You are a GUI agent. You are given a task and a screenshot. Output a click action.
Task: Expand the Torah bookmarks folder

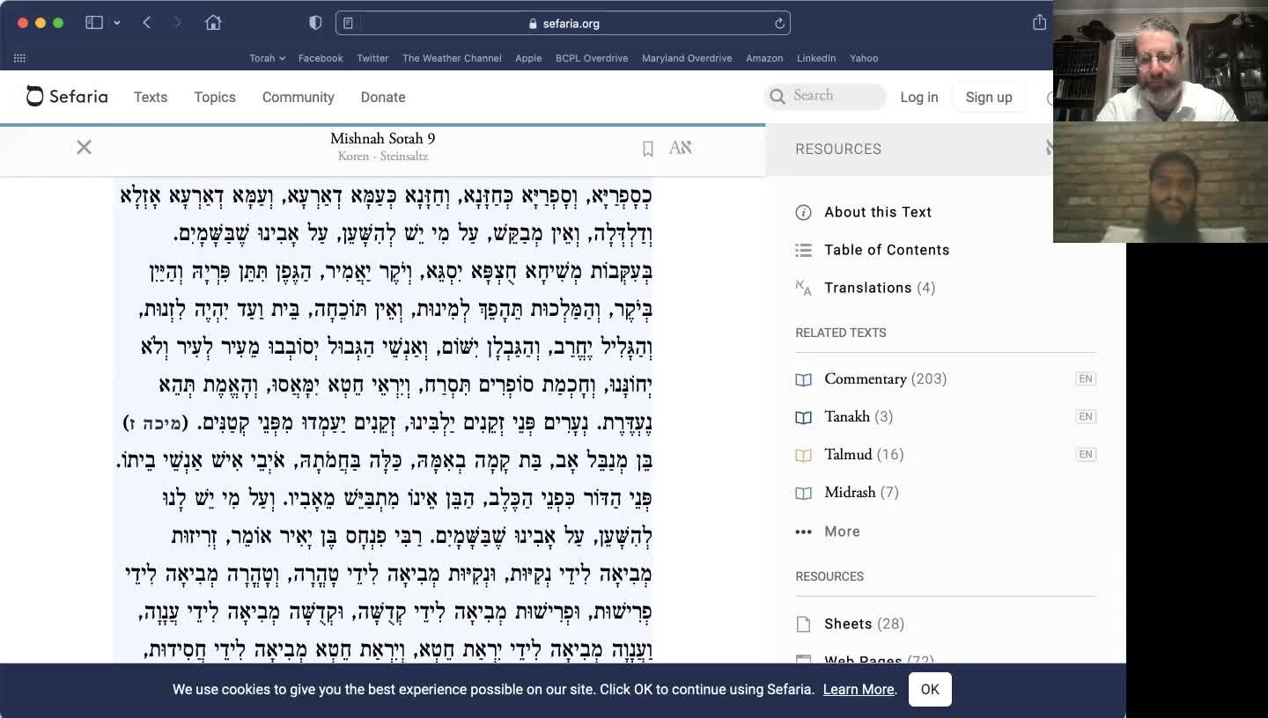[x=267, y=58]
